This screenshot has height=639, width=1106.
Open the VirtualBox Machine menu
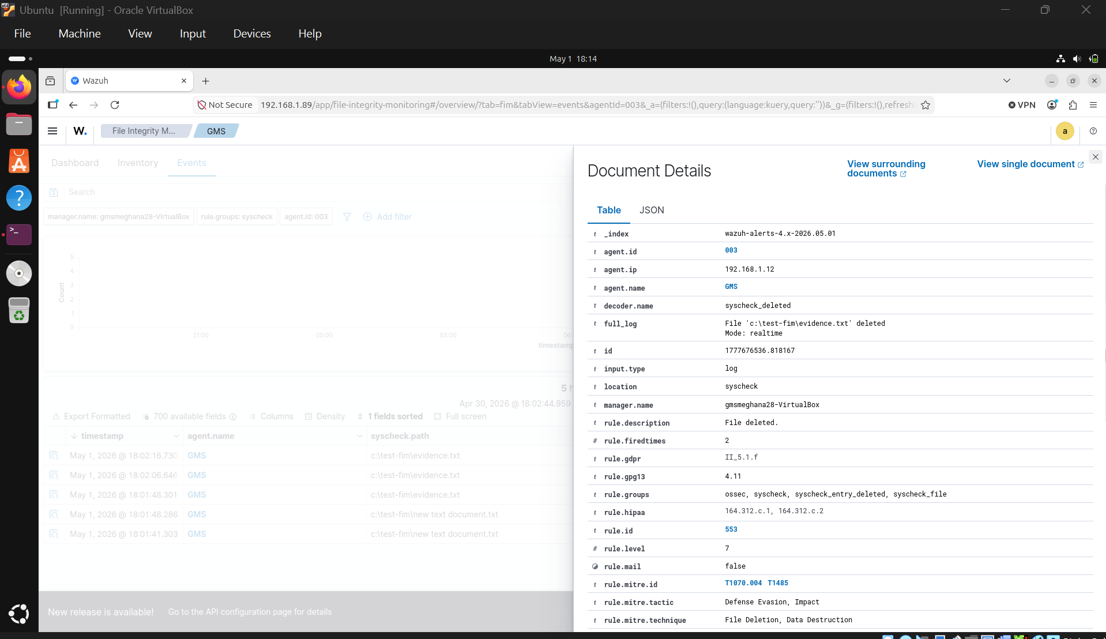pos(80,33)
